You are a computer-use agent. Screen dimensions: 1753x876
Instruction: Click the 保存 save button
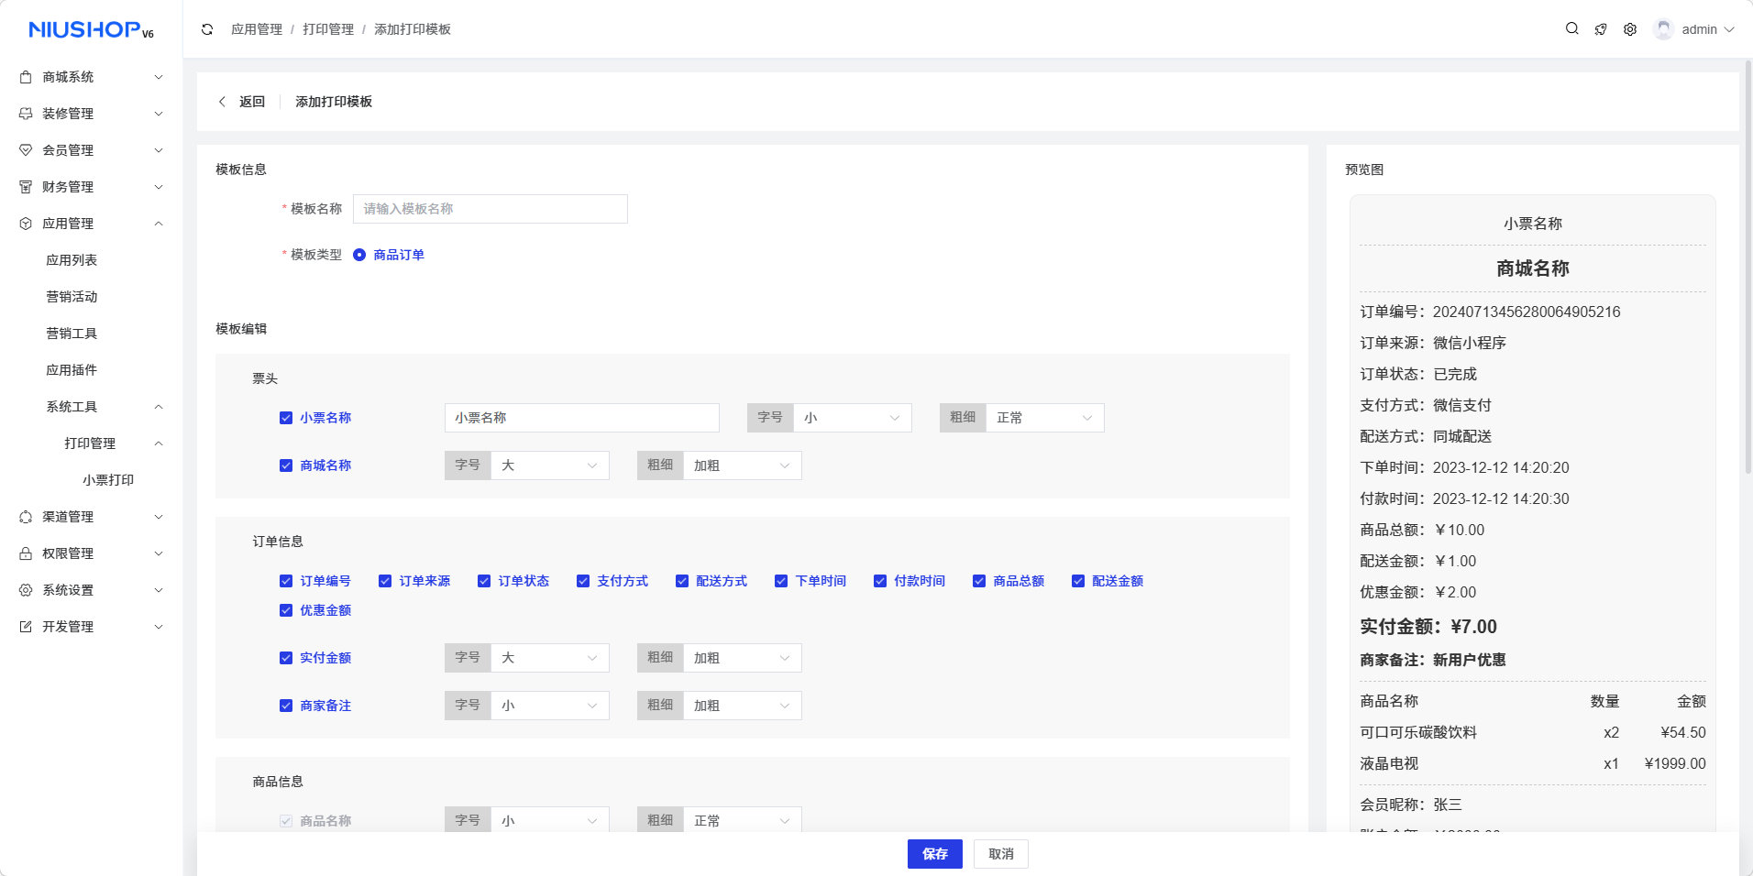point(934,854)
